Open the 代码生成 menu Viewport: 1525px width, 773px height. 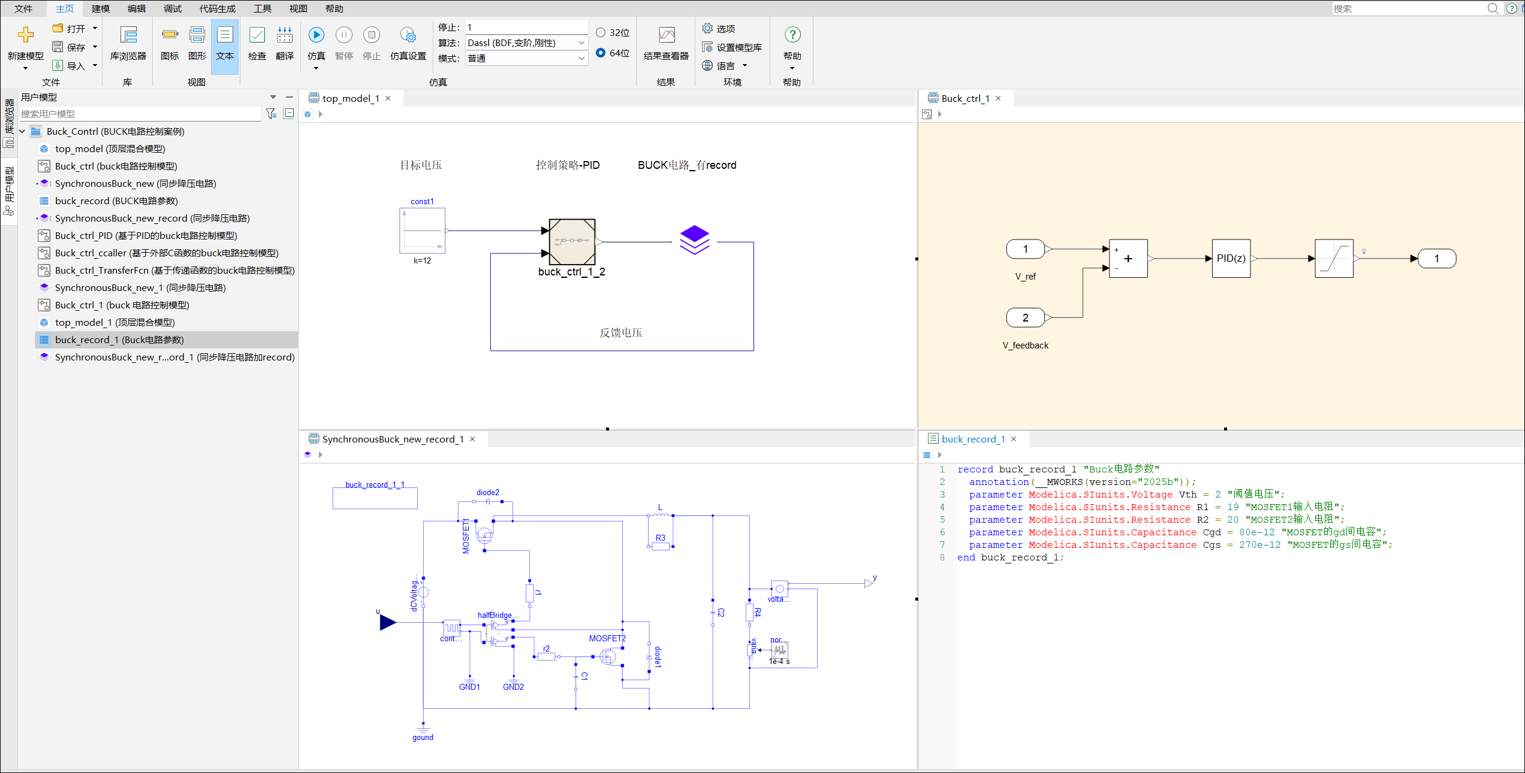pyautogui.click(x=217, y=8)
